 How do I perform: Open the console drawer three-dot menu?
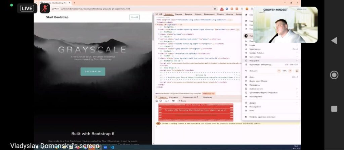point(157,97)
